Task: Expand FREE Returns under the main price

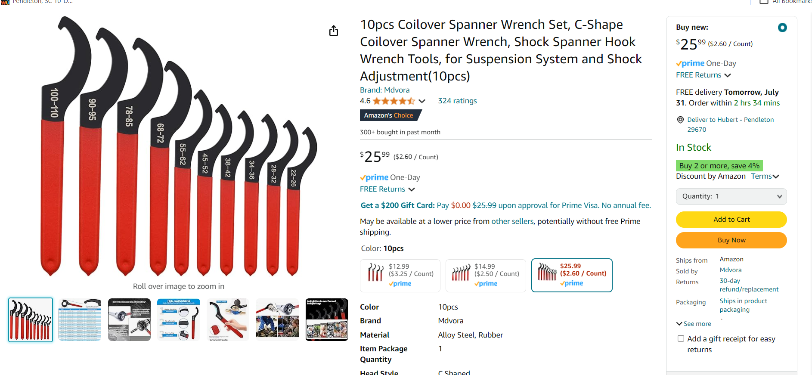Action: coord(387,189)
